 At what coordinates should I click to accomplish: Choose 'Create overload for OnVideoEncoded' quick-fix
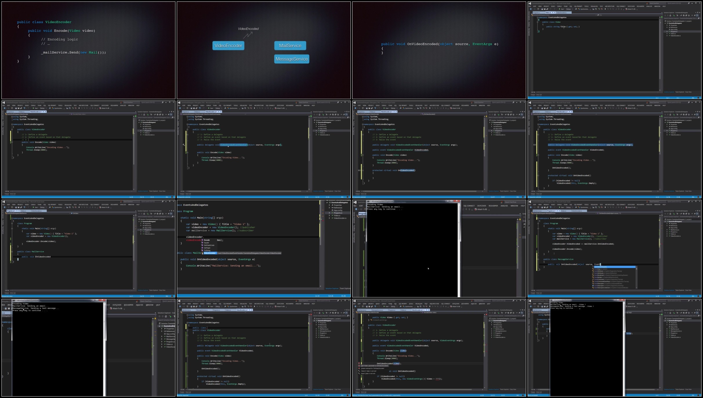(x=373, y=368)
